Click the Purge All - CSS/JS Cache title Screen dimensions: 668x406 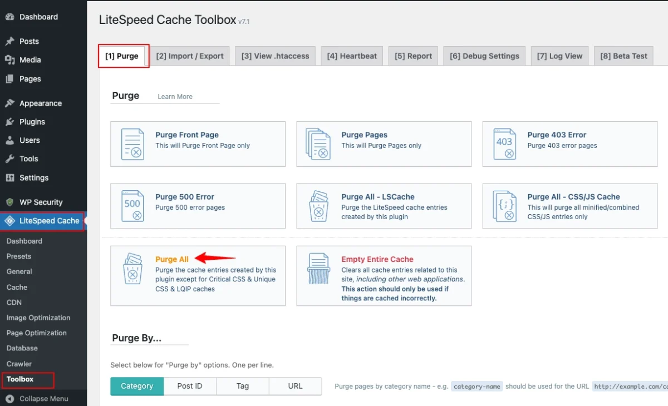click(573, 197)
